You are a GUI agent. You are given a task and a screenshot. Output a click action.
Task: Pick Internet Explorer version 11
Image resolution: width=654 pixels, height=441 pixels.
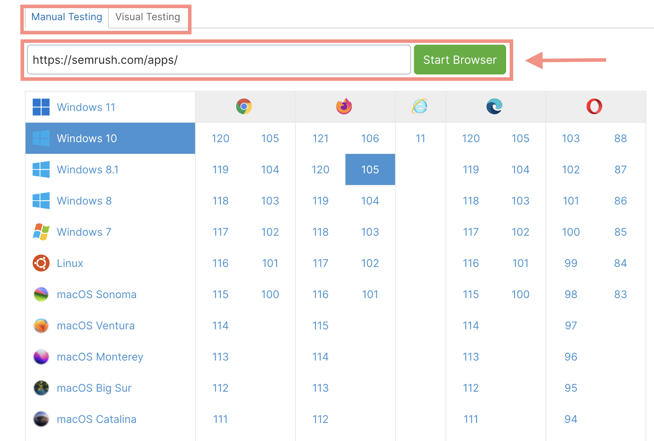pyautogui.click(x=420, y=139)
